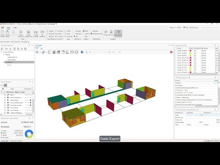Screen dimensions: 220x165
Task: Click the flag icon beside Nach Updates suchen
Action: (184, 27)
